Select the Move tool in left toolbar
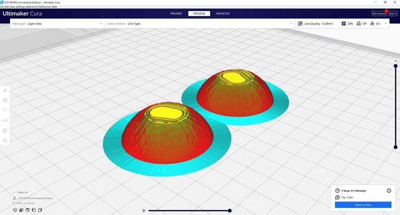Image resolution: width=400 pixels, height=215 pixels. (x=5, y=91)
